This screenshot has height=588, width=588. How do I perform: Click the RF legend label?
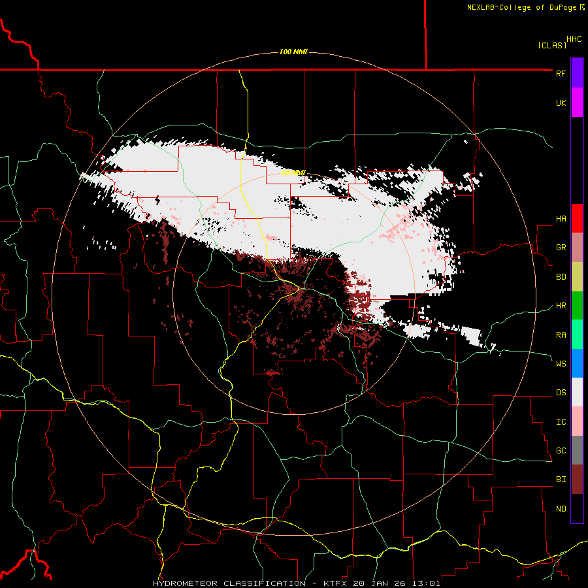(561, 73)
